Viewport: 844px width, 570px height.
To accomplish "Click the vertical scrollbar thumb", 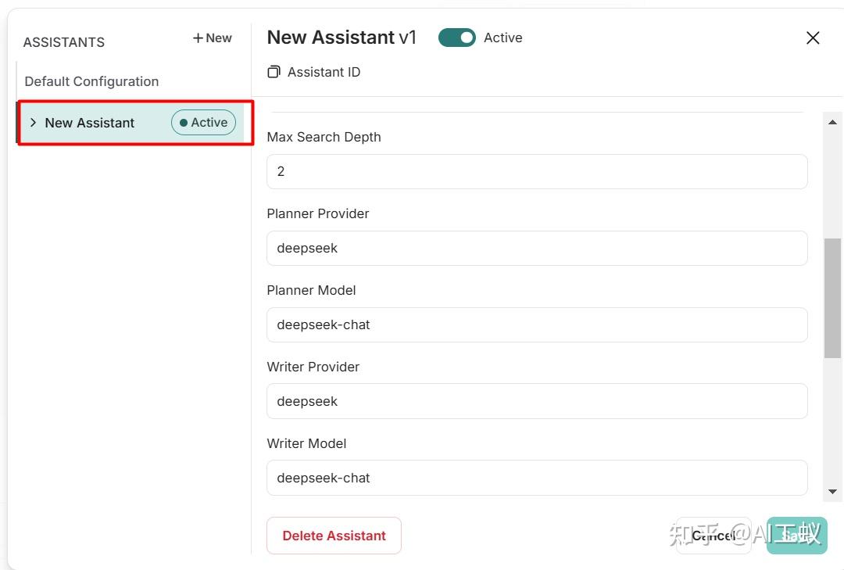I will coord(832,297).
